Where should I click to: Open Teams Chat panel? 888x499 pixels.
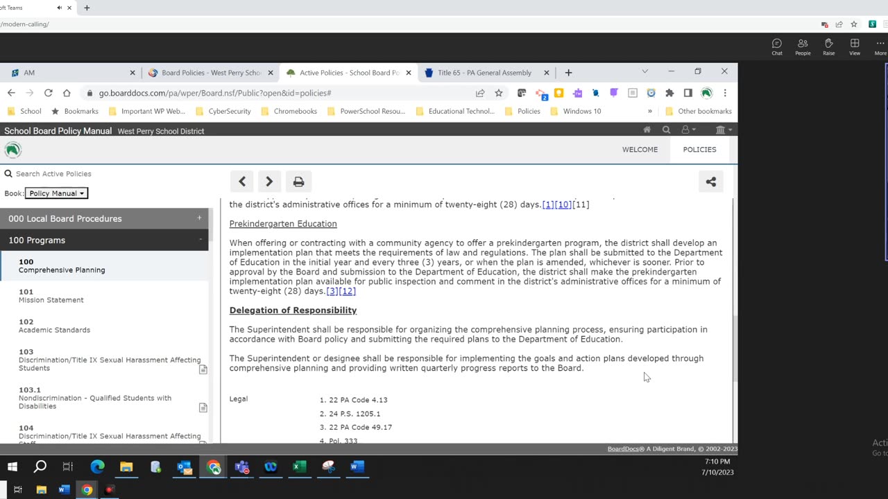[x=777, y=46]
